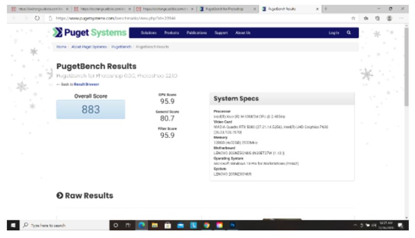Open Cortana circle in the taskbar
This screenshot has width=415, height=238.
tap(116, 225)
